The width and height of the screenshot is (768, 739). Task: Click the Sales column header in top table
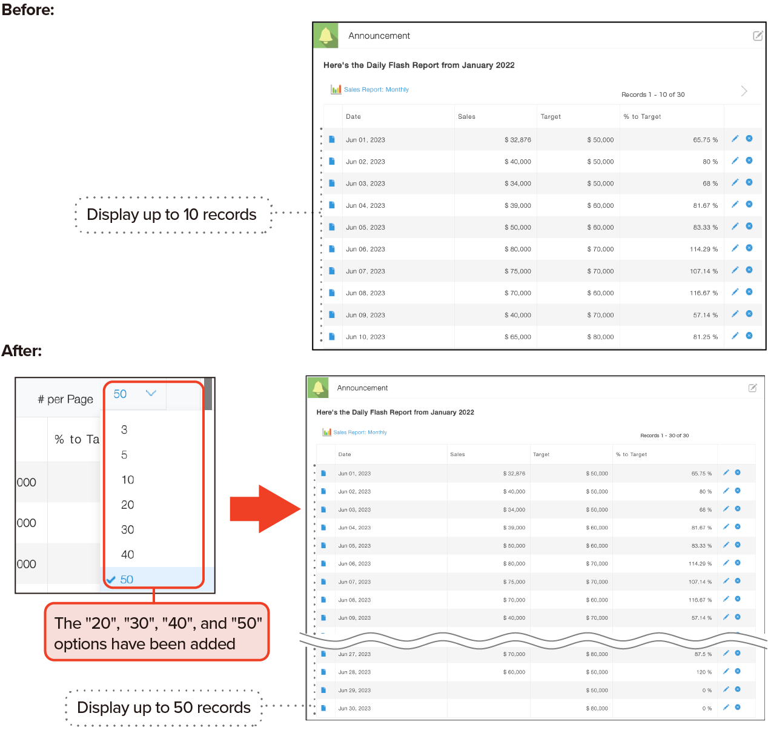466,116
